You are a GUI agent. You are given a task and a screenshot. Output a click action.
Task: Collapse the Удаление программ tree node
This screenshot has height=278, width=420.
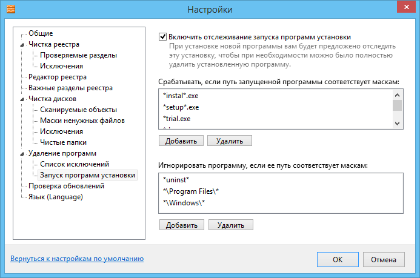(x=22, y=154)
